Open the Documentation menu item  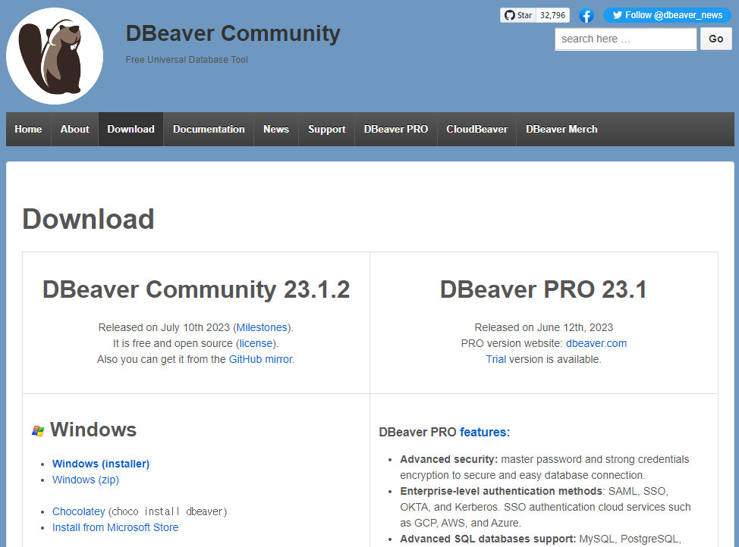[209, 129]
